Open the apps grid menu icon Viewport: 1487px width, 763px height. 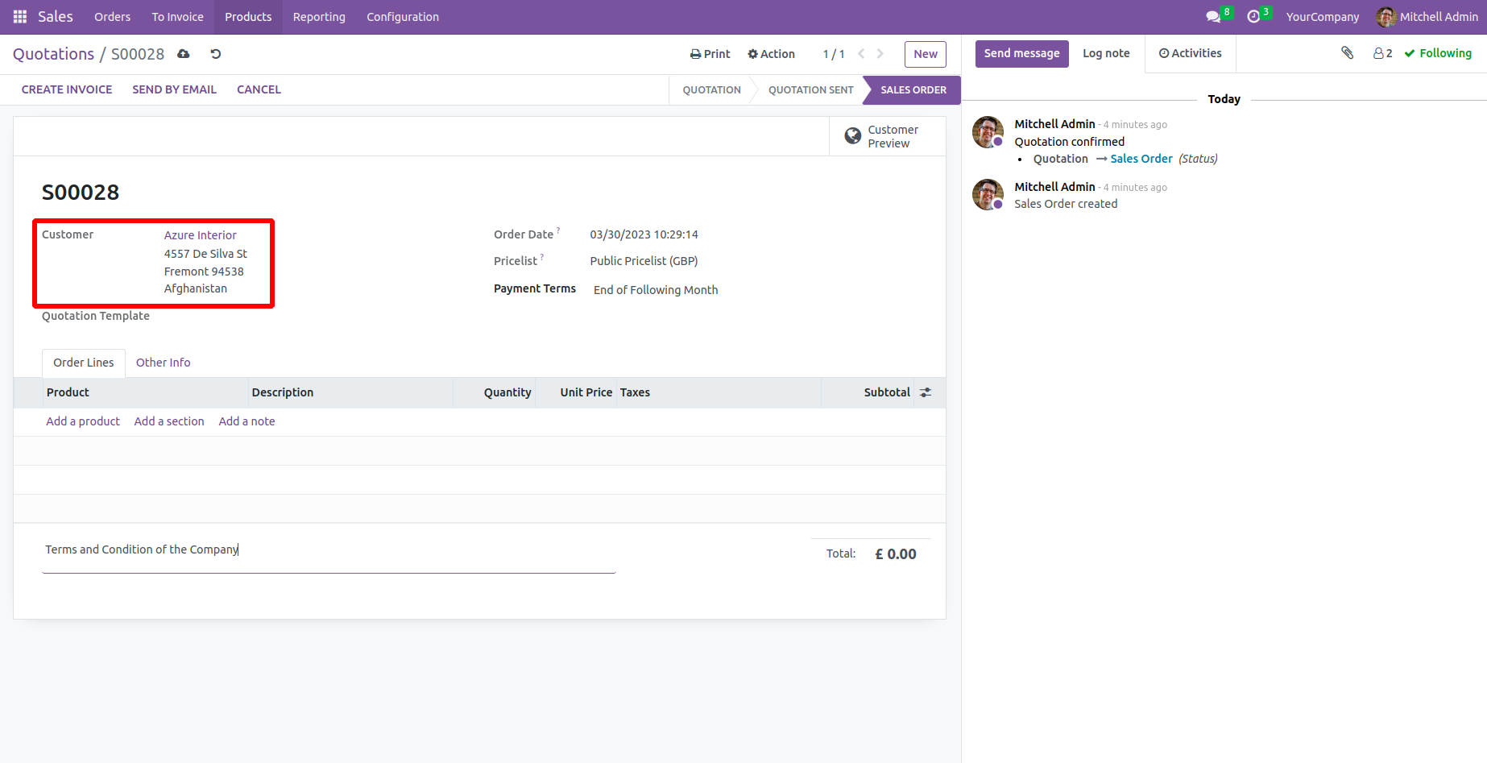[x=20, y=17]
